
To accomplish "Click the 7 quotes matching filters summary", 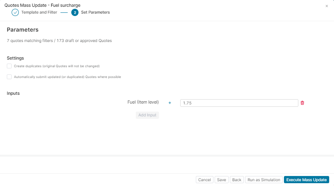I will 59,41.
